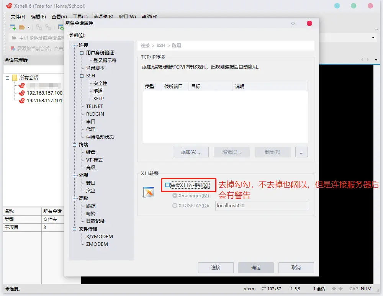Open dropdown arrow beside folder icon

click(29, 27)
